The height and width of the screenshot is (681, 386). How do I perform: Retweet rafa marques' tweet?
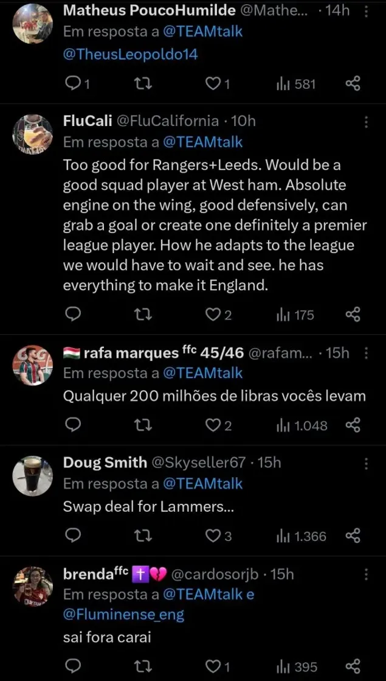(x=142, y=425)
